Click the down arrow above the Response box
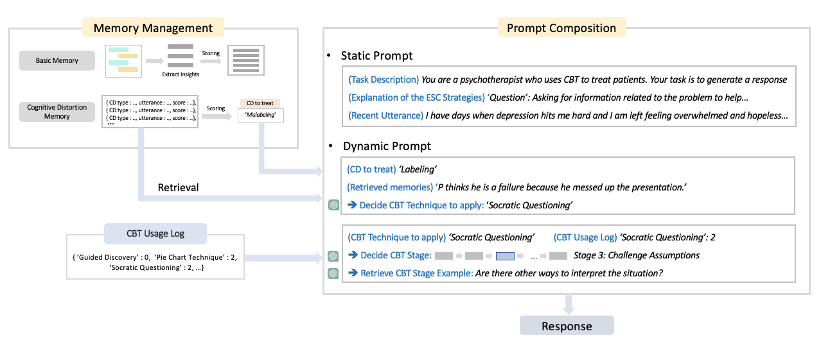The width and height of the screenshot is (821, 345). pyautogui.click(x=566, y=304)
